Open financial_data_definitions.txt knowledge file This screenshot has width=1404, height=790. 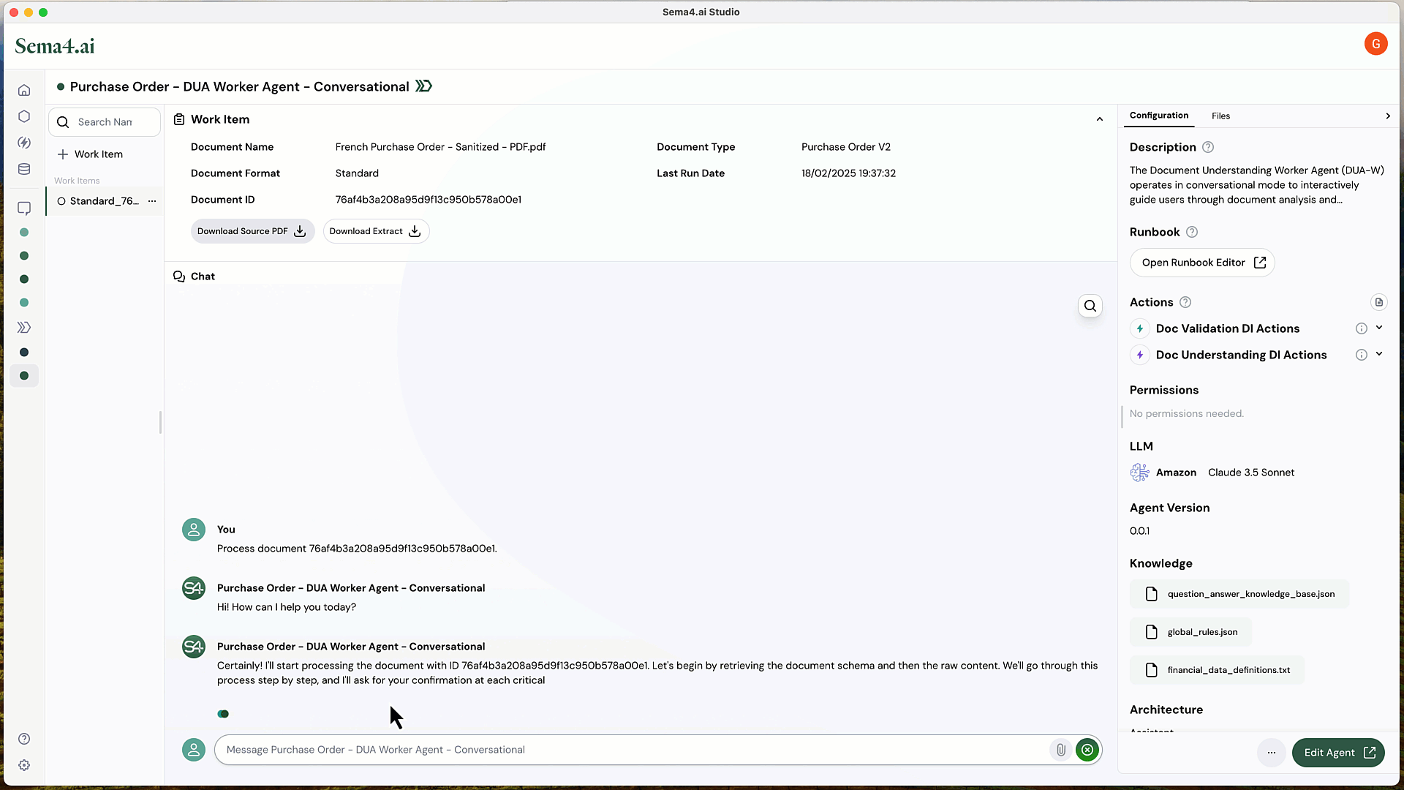(1217, 670)
